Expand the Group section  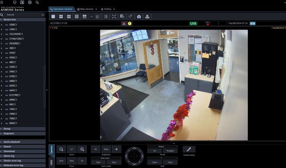23,129
